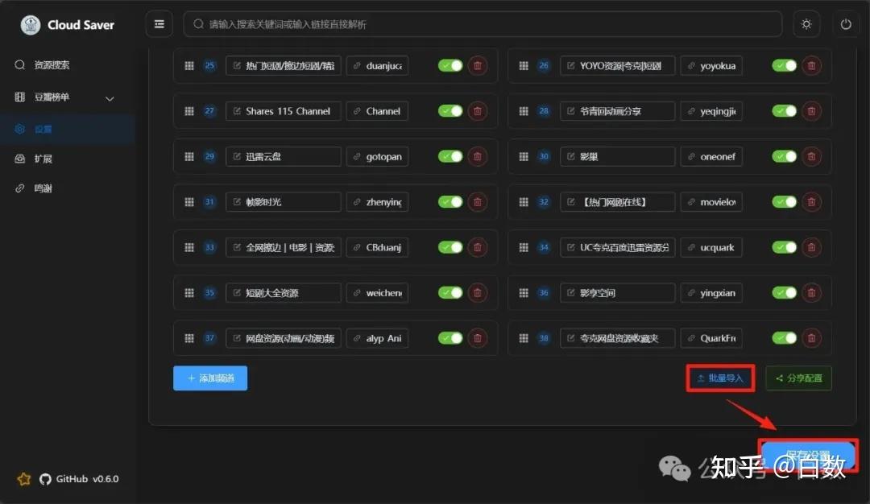Click the GitHub icon at bottom left
Screen dimensions: 870x504
click(x=46, y=478)
